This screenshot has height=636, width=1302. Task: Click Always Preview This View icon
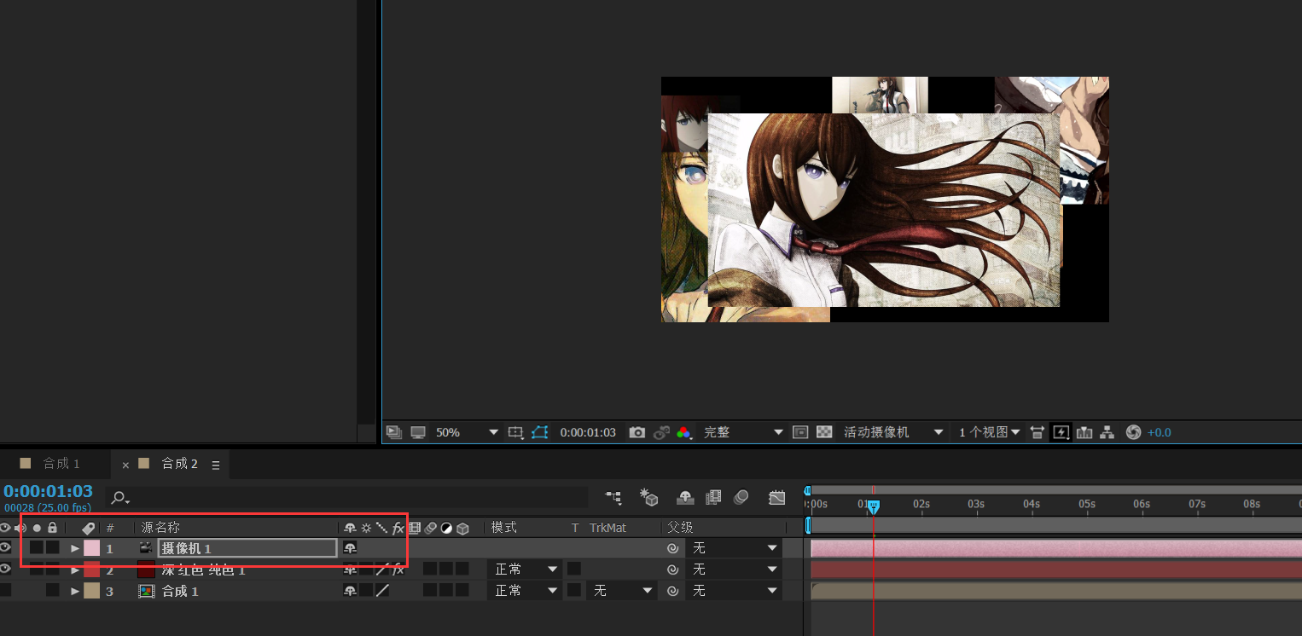[393, 432]
